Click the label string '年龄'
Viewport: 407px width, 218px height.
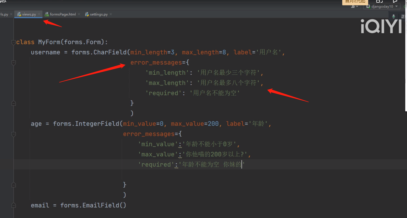click(x=258, y=124)
